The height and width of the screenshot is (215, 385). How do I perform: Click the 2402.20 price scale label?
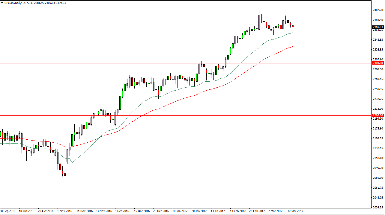378,10
